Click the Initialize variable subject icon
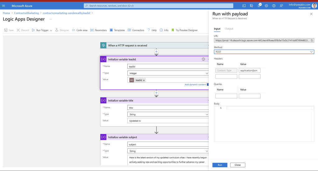The image size is (318, 171). pyautogui.click(x=103, y=137)
